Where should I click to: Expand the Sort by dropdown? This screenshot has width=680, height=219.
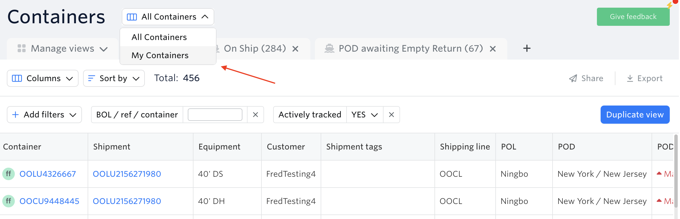pyautogui.click(x=114, y=78)
